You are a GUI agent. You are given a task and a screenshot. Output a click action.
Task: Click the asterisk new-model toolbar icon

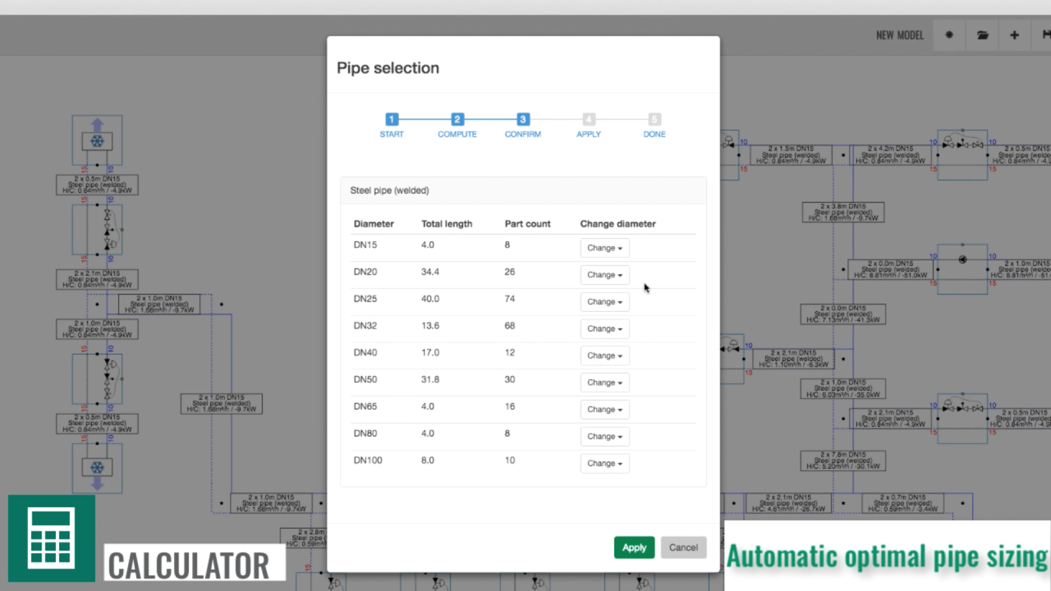[x=949, y=35]
